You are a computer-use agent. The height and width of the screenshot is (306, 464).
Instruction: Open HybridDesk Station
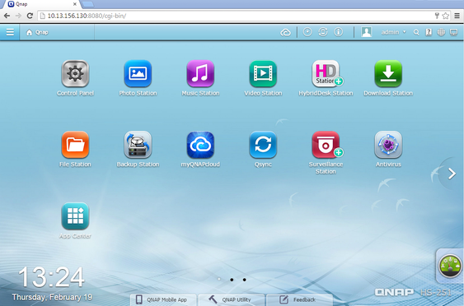click(326, 74)
